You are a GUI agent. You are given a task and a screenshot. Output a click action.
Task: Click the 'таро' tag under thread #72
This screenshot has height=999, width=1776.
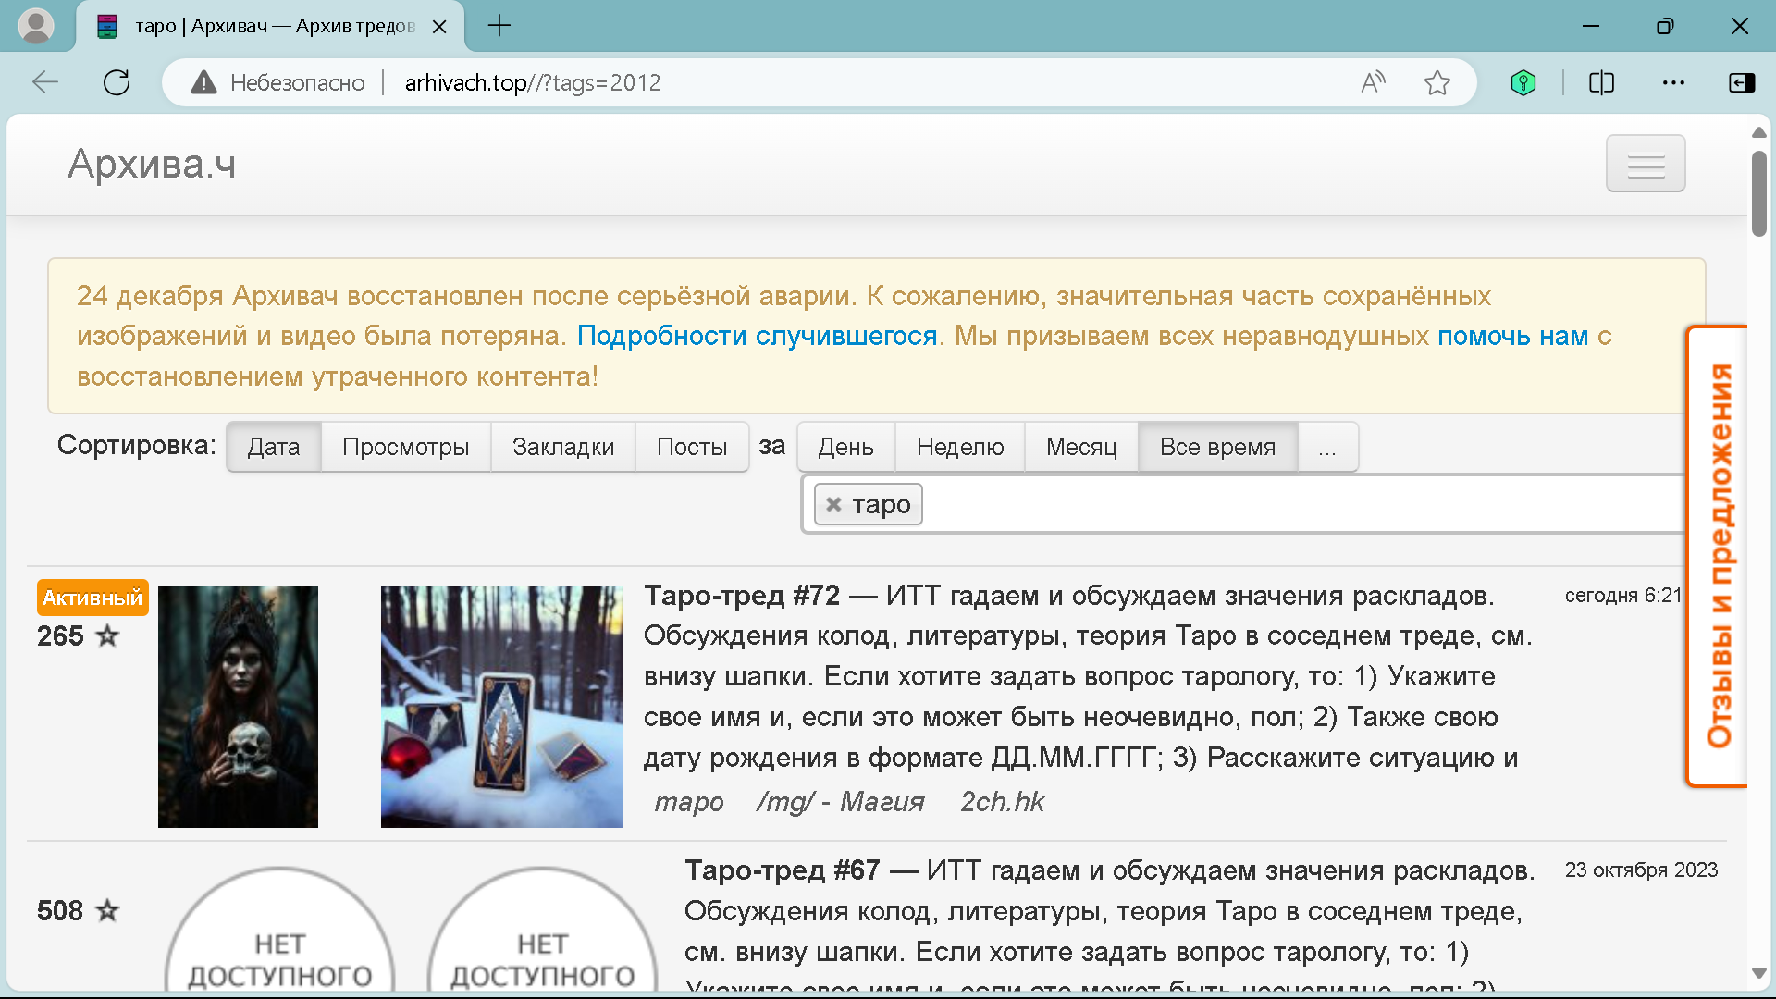[689, 801]
